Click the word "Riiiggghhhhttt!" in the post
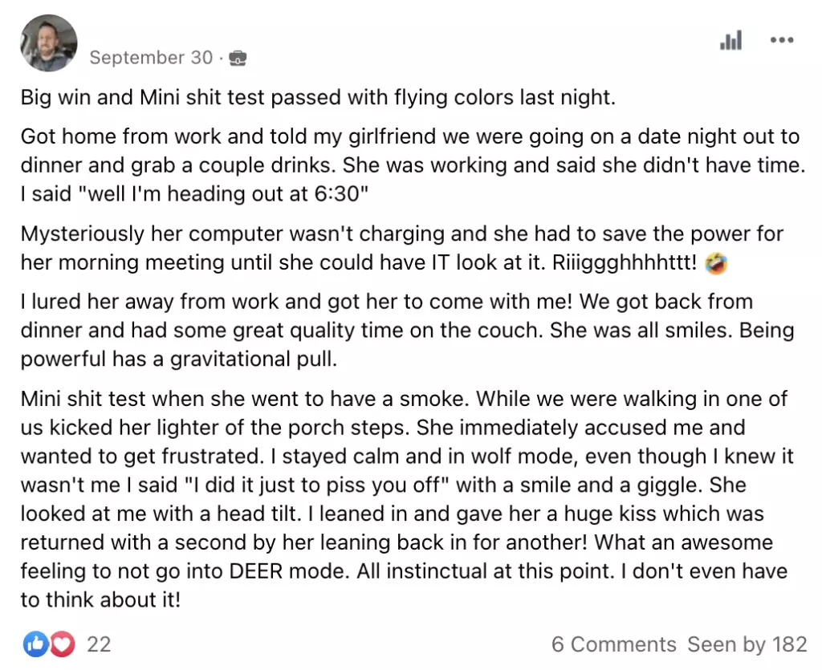Image resolution: width=822 pixels, height=670 pixels. point(625,263)
